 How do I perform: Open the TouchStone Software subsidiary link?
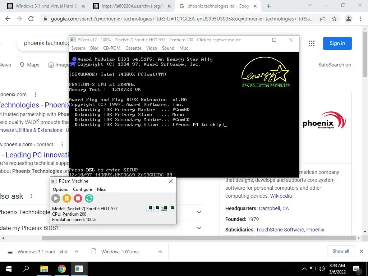pyautogui.click(x=280, y=230)
